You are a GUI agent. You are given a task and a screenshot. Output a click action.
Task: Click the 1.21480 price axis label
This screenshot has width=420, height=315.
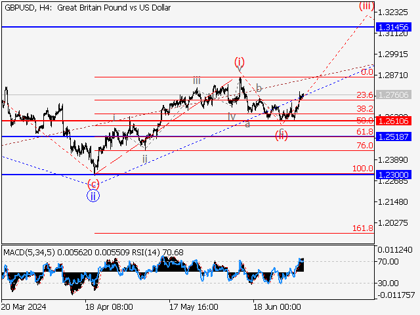[x=392, y=201]
